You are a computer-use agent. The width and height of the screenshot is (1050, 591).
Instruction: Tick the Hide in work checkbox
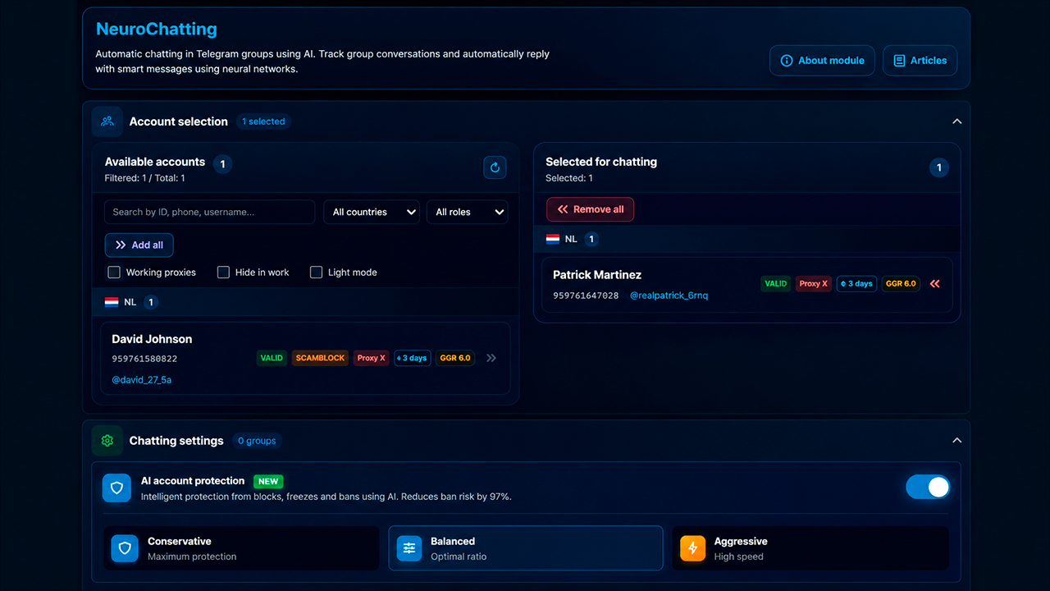(x=223, y=273)
